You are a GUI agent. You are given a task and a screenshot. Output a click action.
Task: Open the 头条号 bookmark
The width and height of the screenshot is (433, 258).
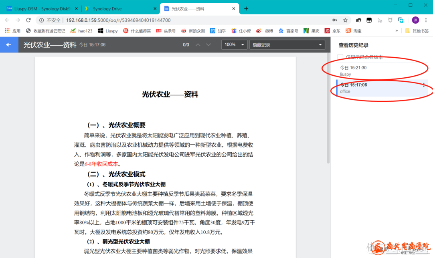click(166, 31)
